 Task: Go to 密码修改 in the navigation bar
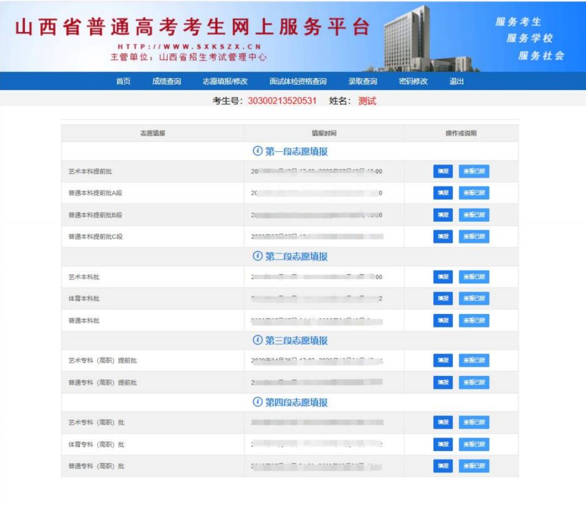(x=413, y=81)
